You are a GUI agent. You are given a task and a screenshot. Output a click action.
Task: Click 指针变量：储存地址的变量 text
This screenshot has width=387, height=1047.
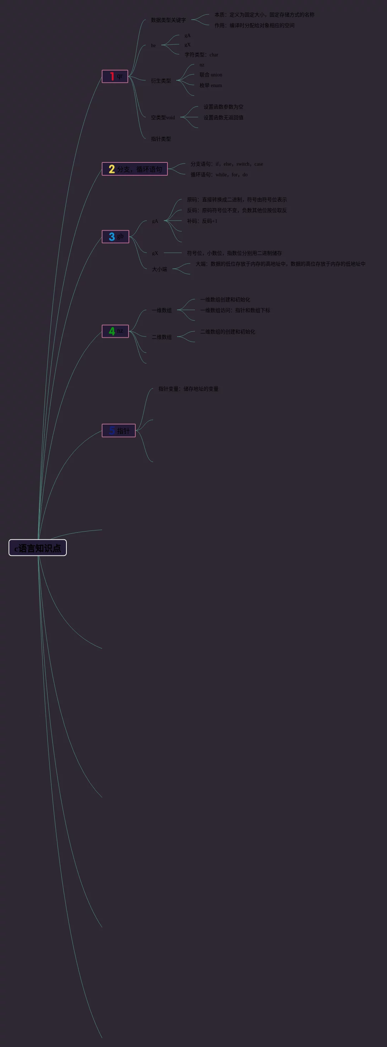click(188, 389)
